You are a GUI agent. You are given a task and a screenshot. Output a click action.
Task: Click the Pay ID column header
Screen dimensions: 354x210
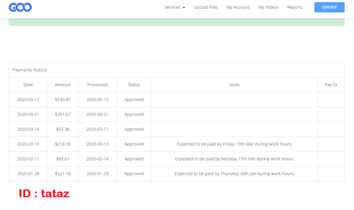pyautogui.click(x=331, y=85)
